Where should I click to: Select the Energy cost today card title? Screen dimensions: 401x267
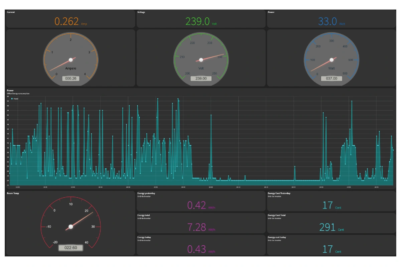[x=277, y=237]
